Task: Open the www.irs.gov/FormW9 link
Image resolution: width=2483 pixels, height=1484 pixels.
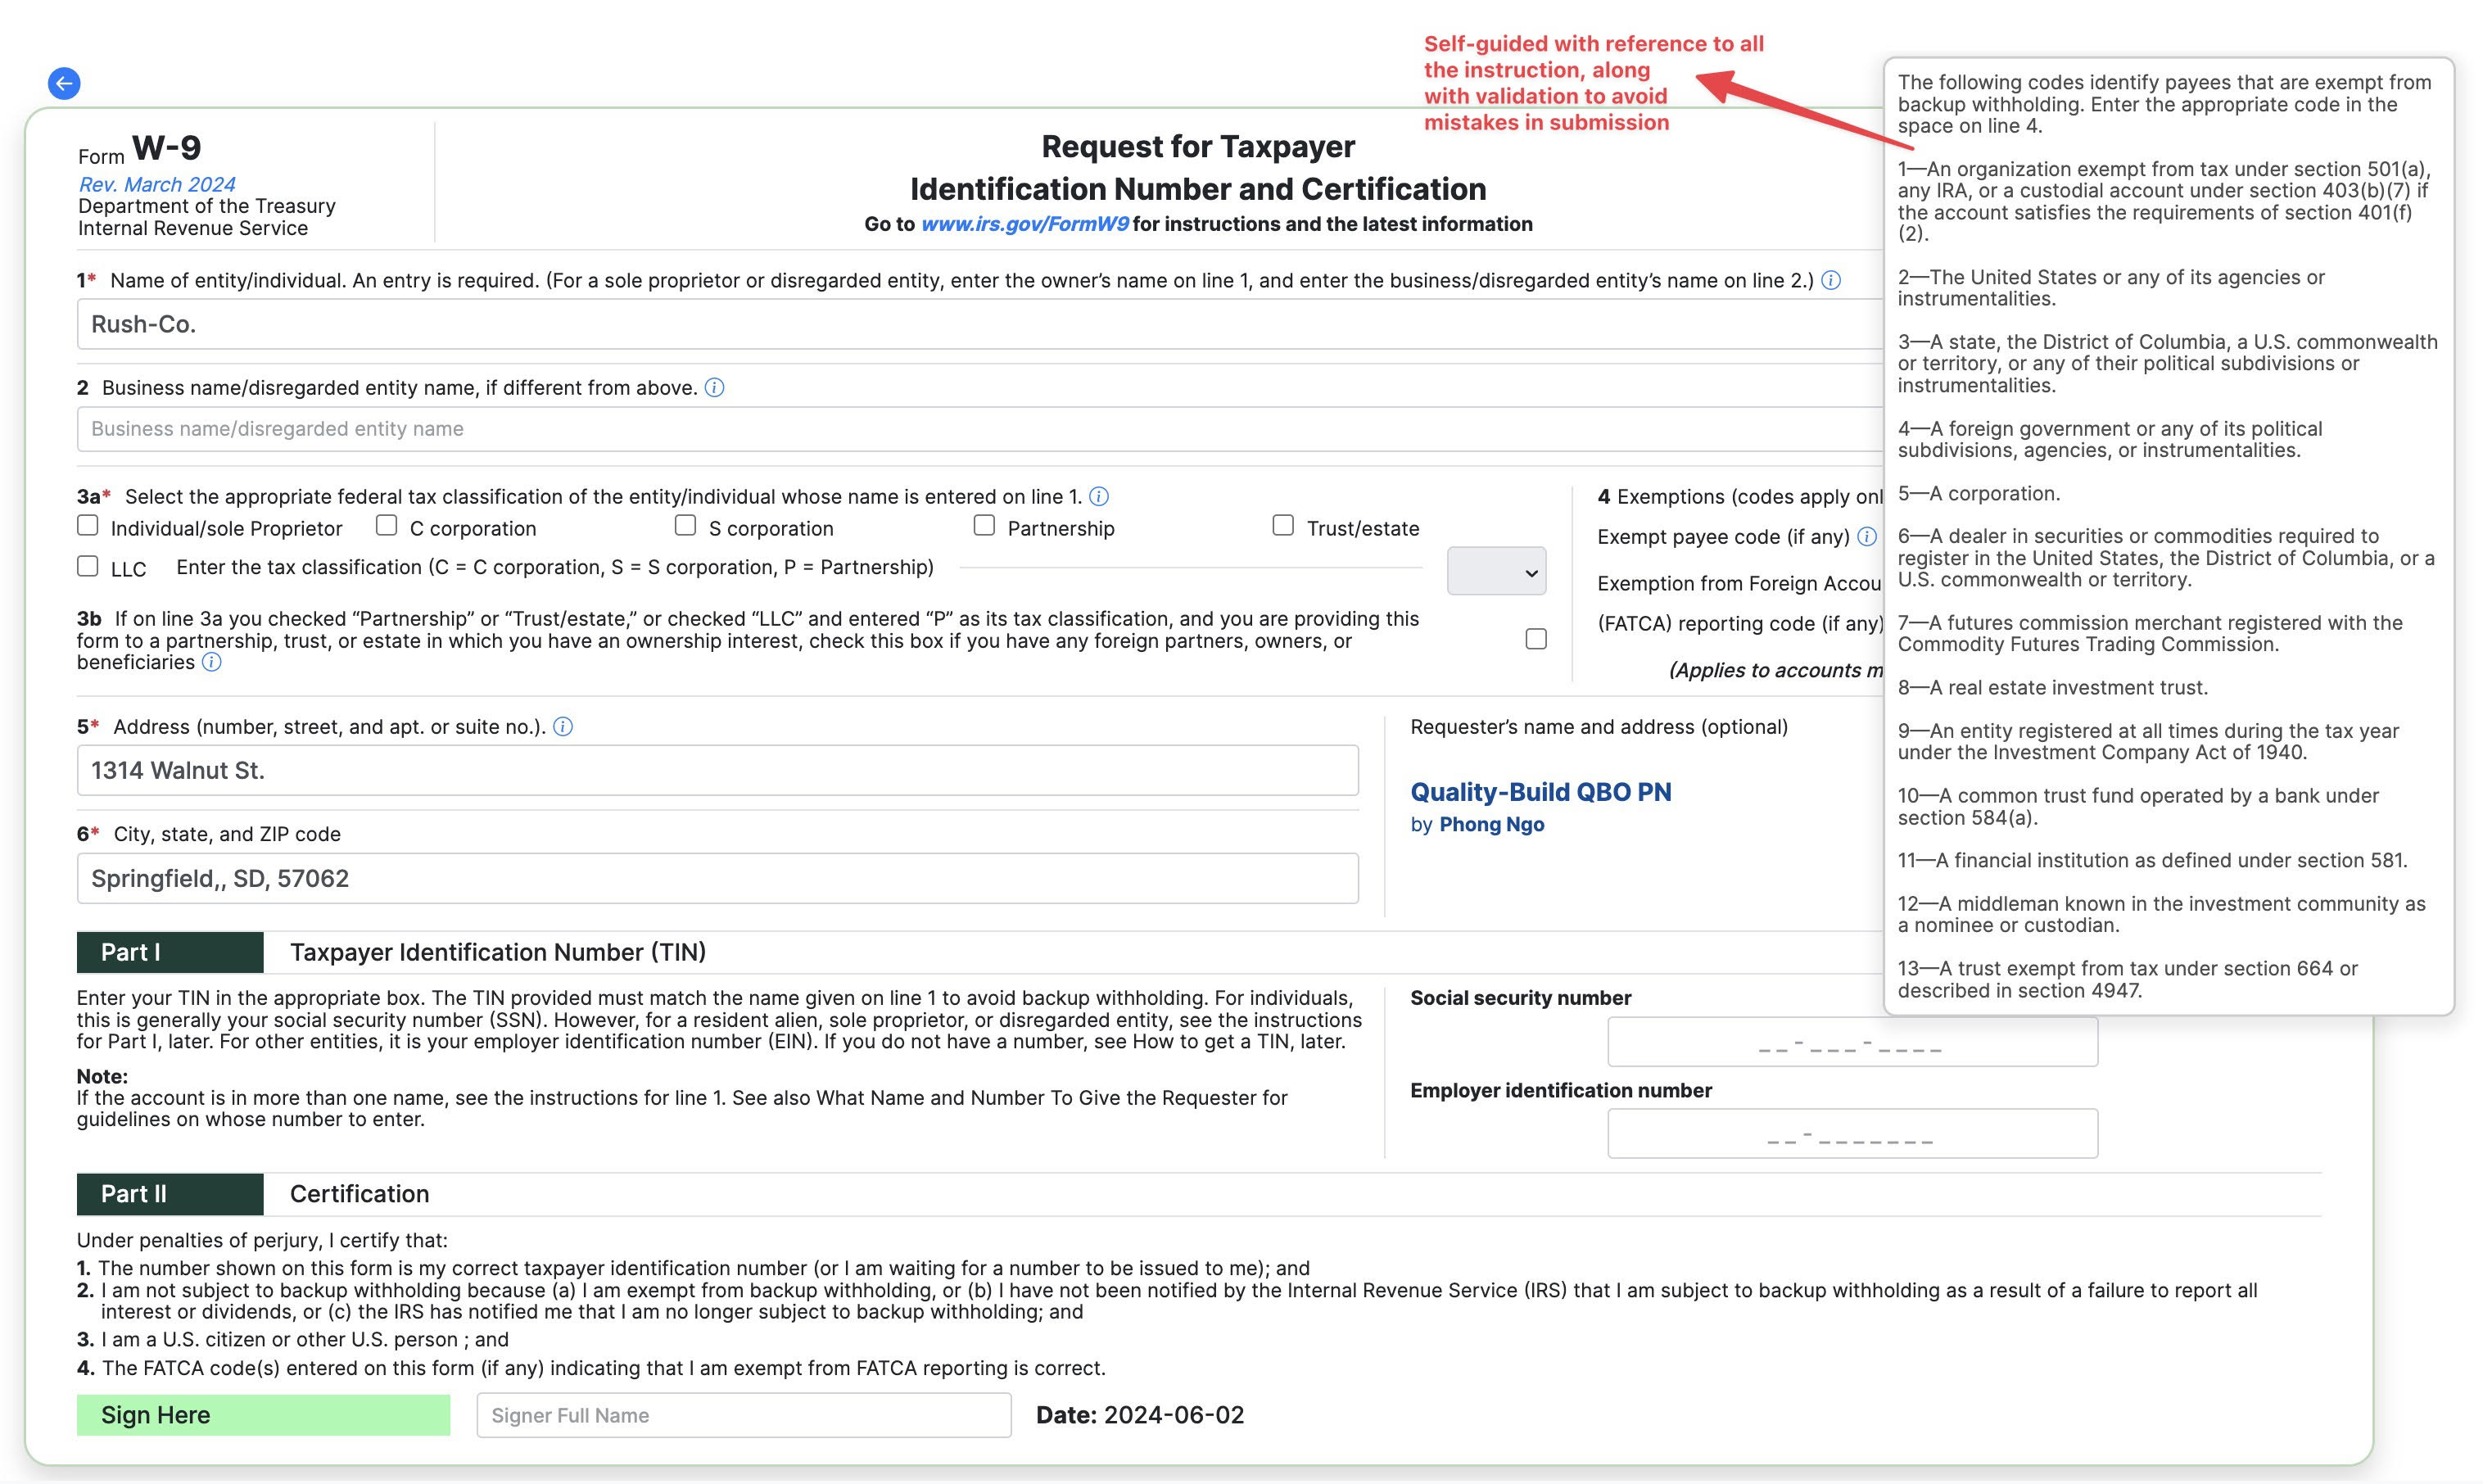Action: tap(1024, 224)
